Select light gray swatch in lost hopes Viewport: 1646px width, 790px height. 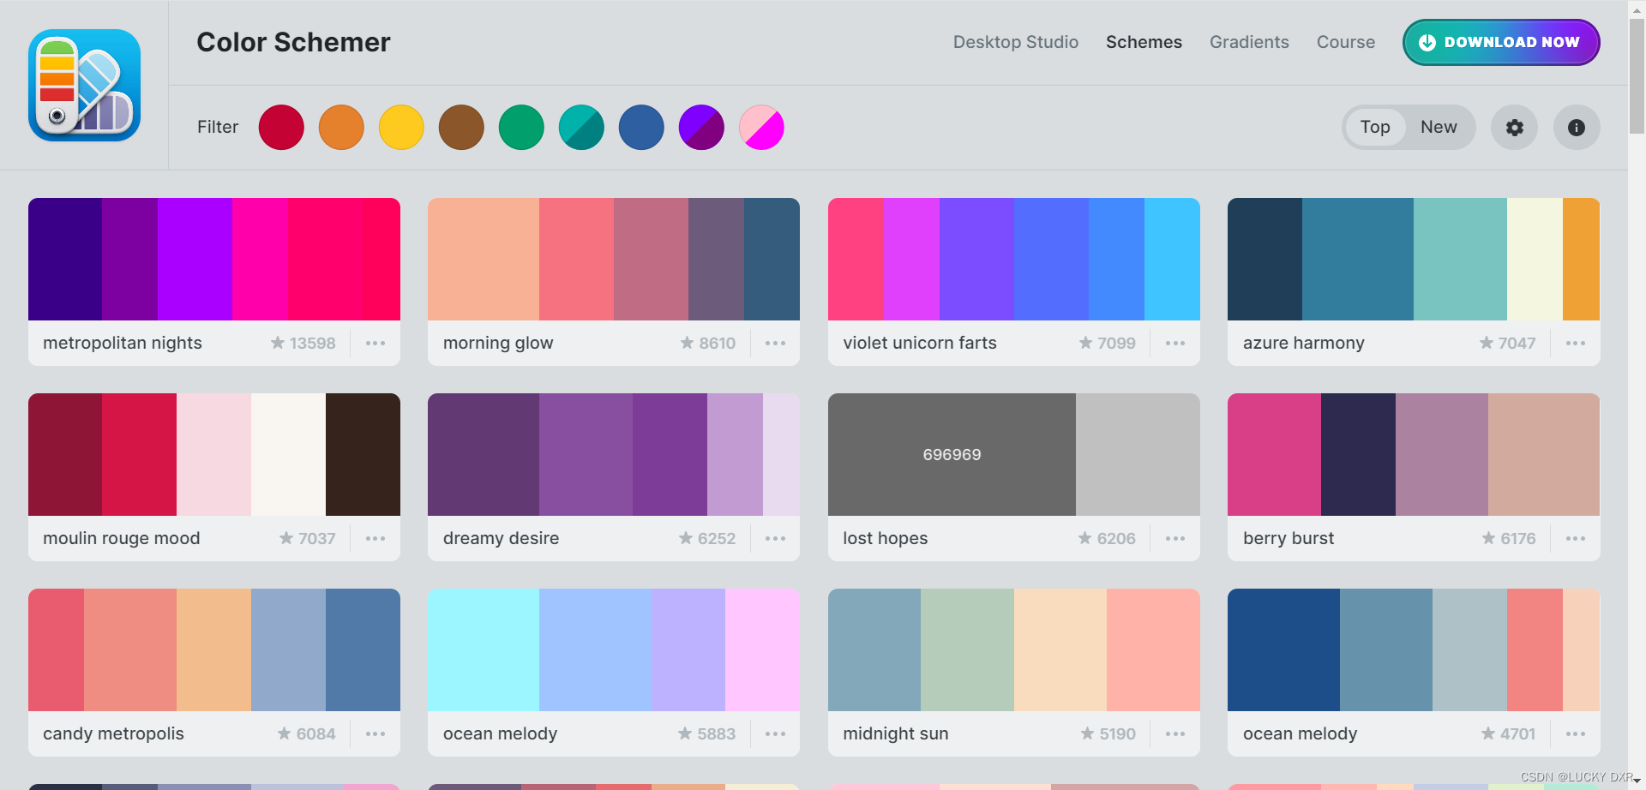point(1138,454)
